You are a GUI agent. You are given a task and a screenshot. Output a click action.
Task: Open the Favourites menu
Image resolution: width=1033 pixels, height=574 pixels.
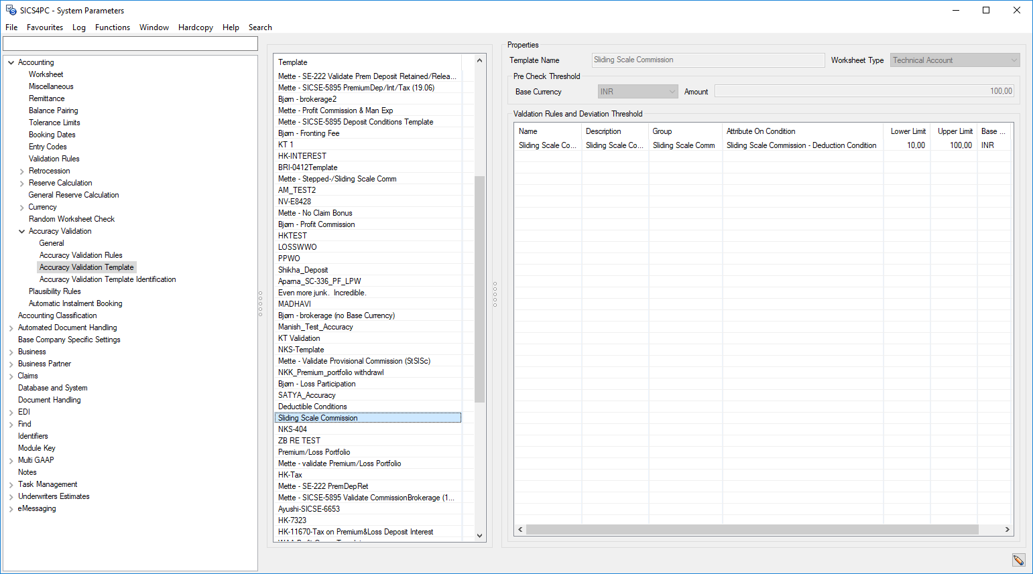click(x=44, y=27)
